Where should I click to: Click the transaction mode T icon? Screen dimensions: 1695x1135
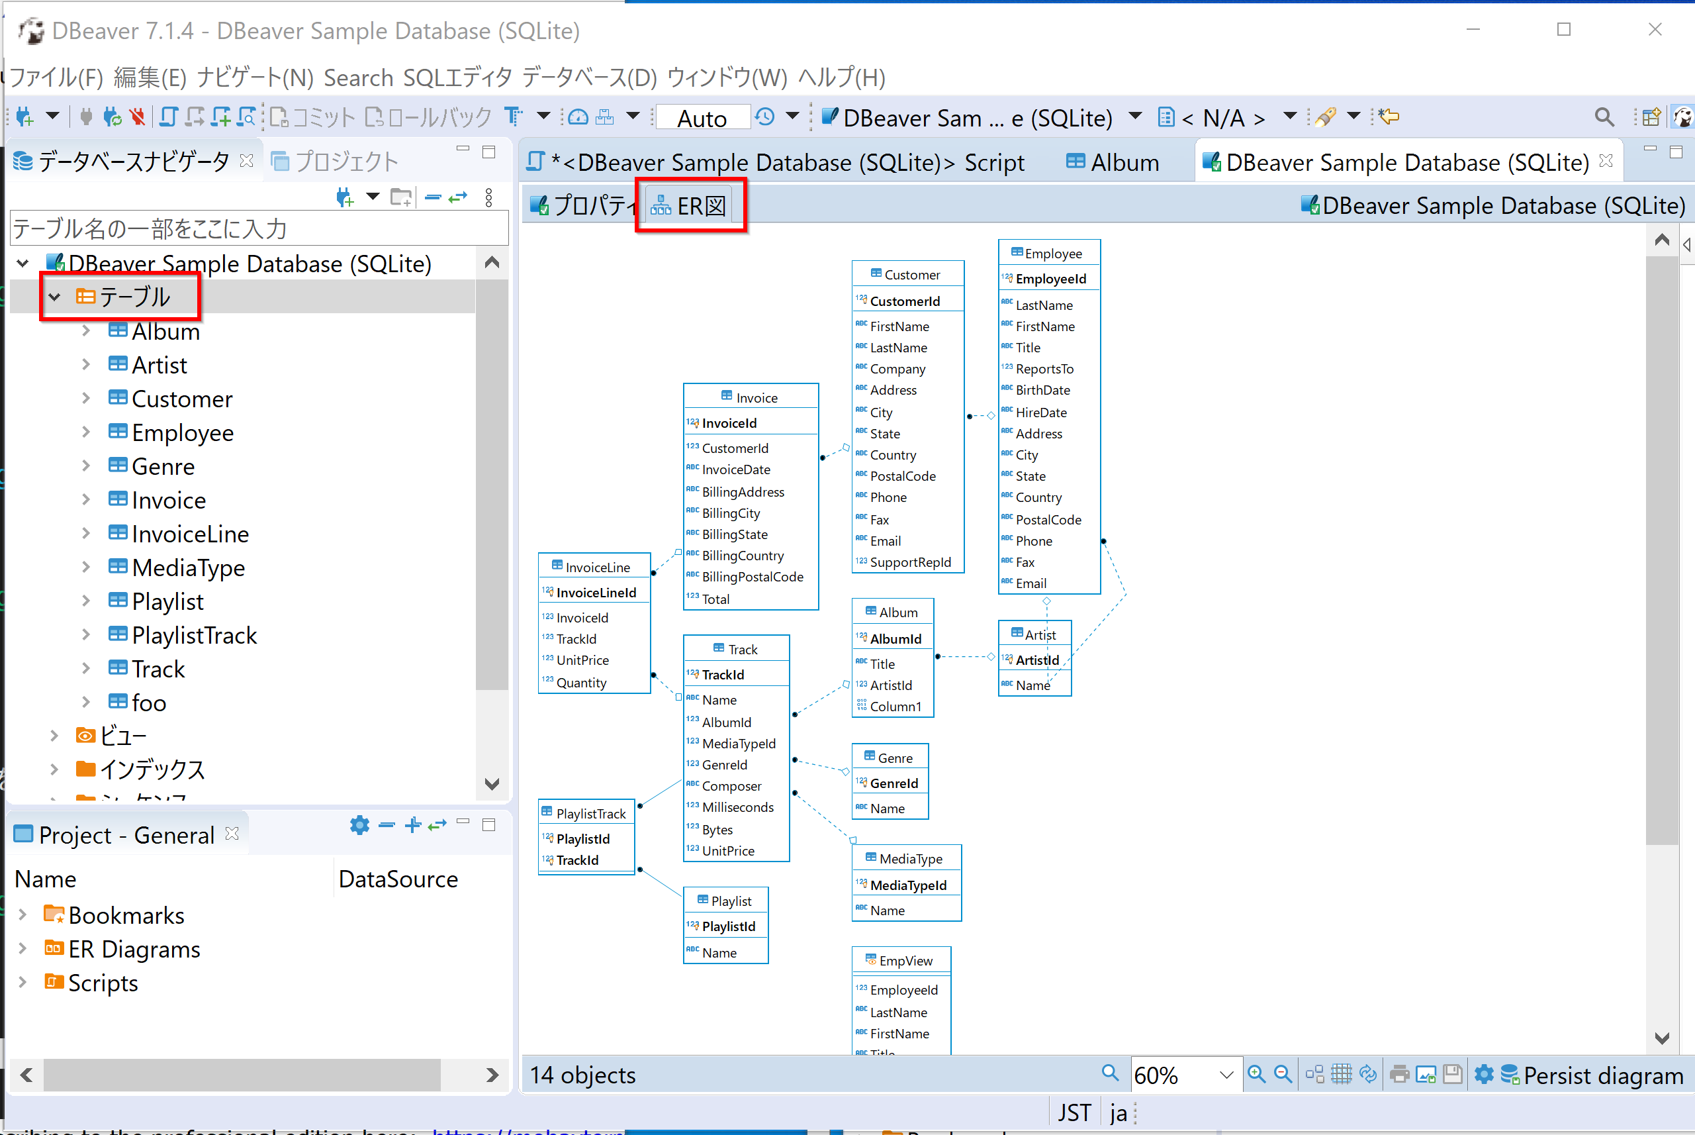pyautogui.click(x=514, y=117)
